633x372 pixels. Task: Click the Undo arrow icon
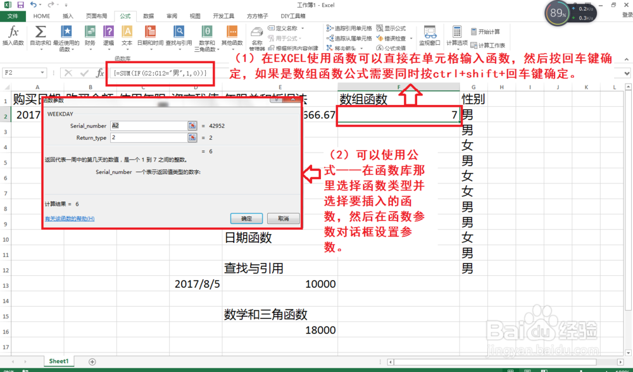[33, 5]
